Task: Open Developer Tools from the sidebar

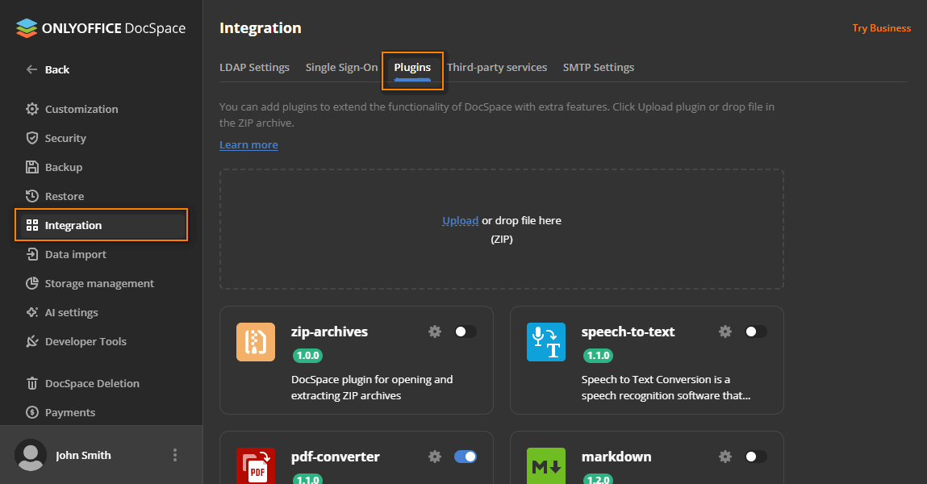Action: 84,340
